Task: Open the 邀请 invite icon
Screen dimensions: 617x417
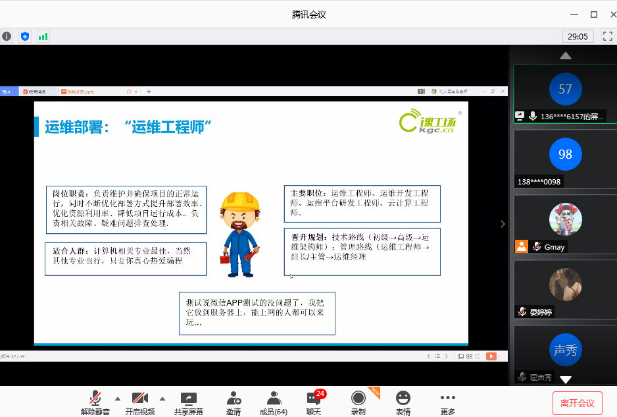Action: [x=233, y=403]
